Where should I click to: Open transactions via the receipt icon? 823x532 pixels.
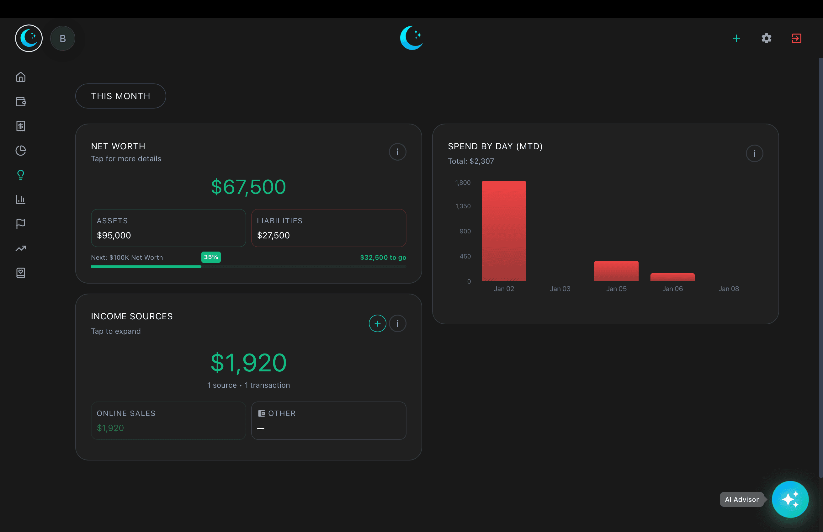tap(21, 126)
